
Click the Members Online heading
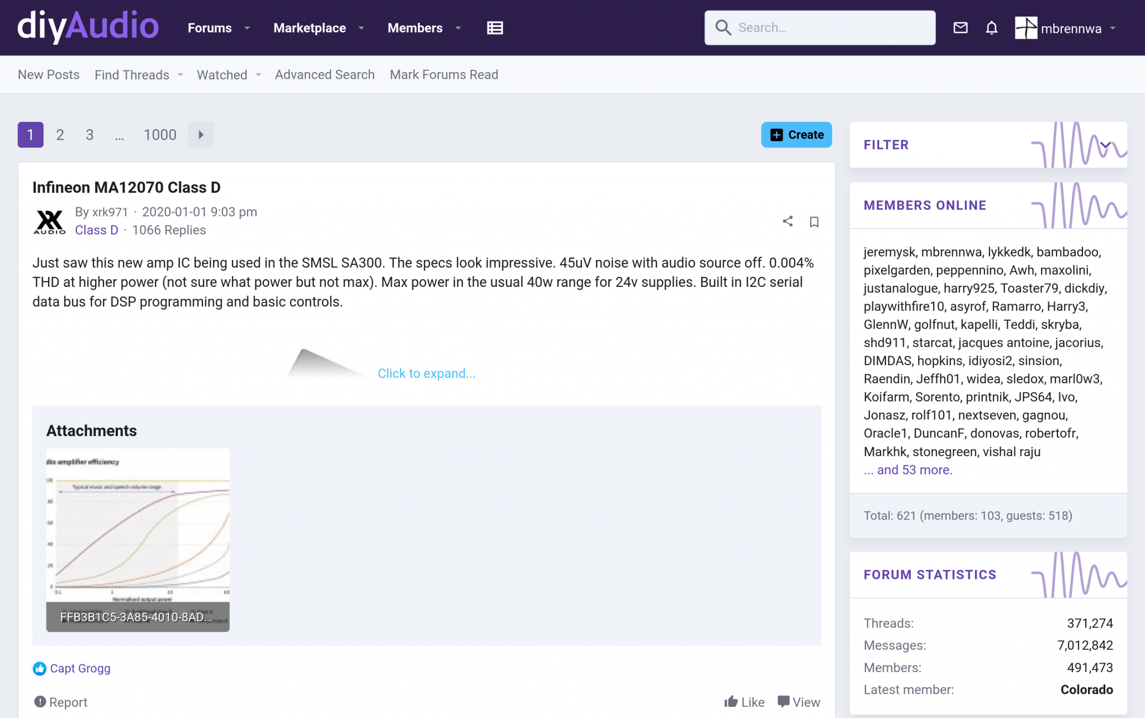(x=925, y=205)
